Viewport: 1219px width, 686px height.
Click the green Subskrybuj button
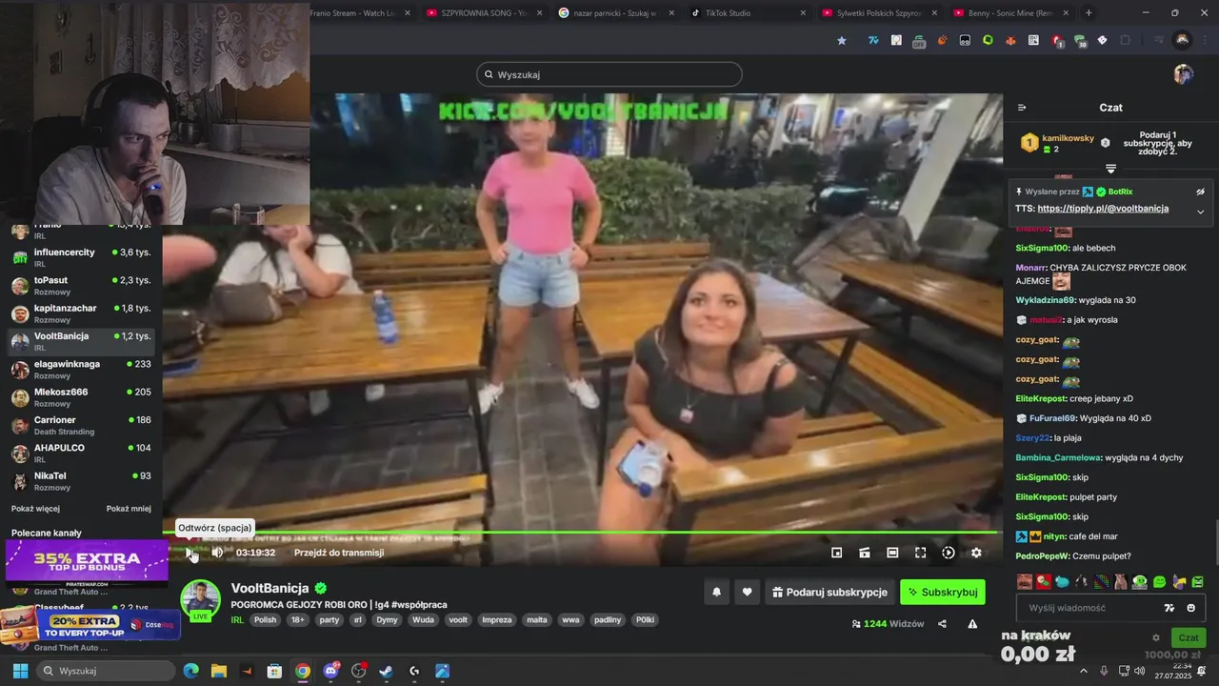(943, 592)
